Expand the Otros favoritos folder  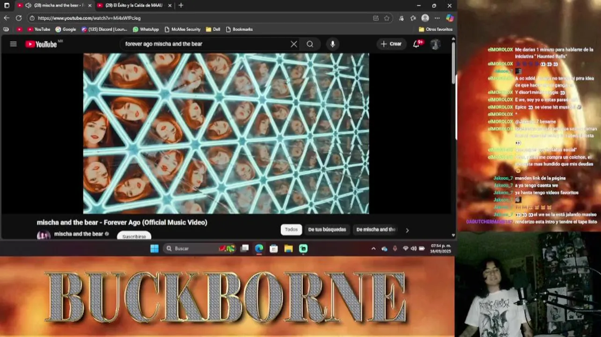tap(436, 29)
